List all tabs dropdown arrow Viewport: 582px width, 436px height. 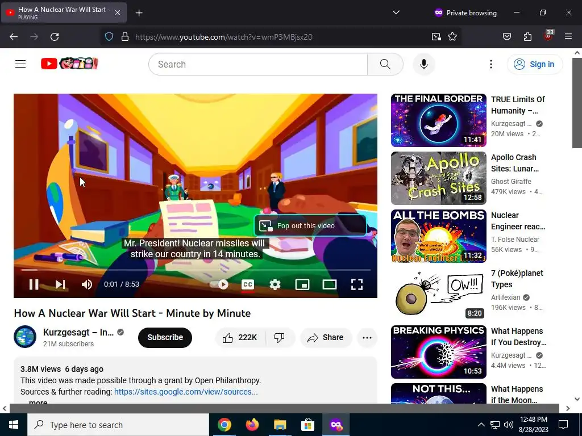click(x=396, y=12)
